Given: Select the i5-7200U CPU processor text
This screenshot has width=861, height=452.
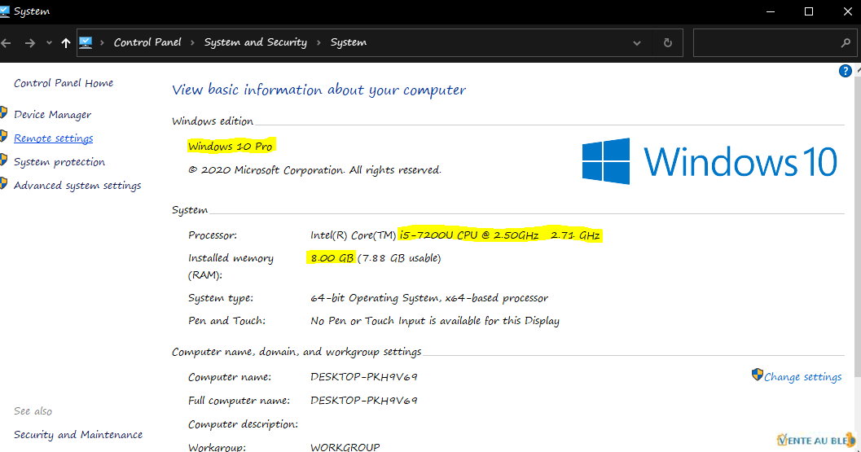Looking at the screenshot, I should click(499, 235).
